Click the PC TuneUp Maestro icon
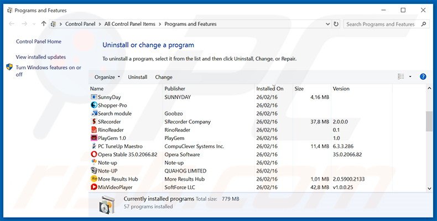Viewport: 437px width, 221px height. 94,146
